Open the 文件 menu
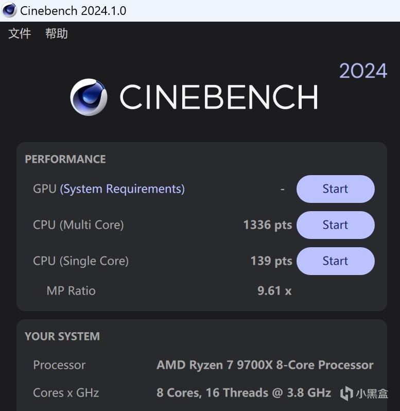This screenshot has width=400, height=411. [x=20, y=34]
